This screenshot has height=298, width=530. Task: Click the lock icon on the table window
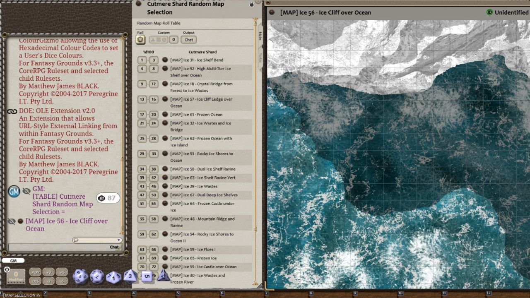click(251, 3)
